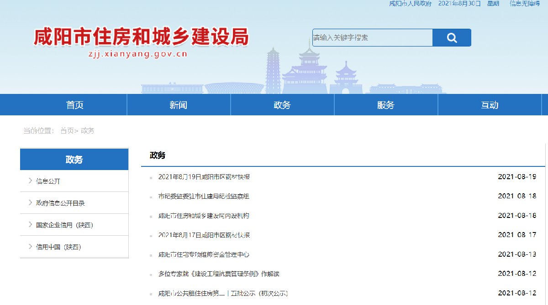The image size is (548, 305).
Task: Switch to the 服务 navigation tab
Action: (386, 105)
